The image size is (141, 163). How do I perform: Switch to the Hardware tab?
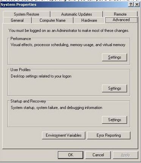tap(89, 20)
